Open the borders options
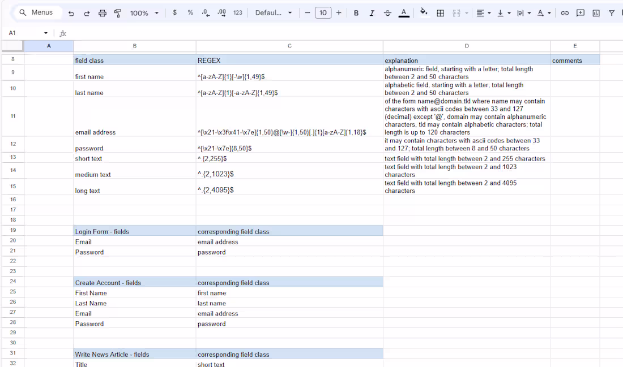Image resolution: width=623 pixels, height=367 pixels. coord(441,12)
